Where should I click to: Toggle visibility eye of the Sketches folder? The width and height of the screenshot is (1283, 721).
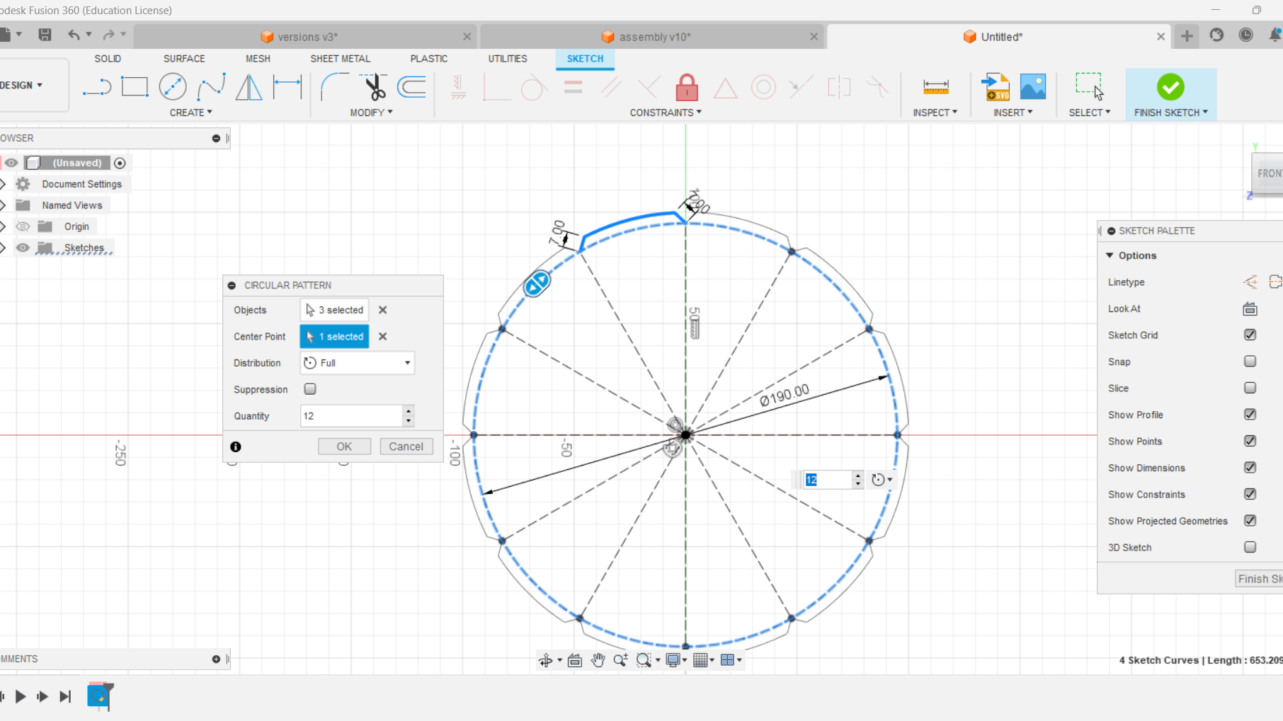pyautogui.click(x=23, y=248)
